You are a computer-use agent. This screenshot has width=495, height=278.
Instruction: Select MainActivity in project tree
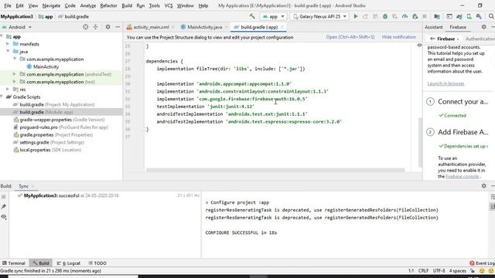click(x=43, y=66)
